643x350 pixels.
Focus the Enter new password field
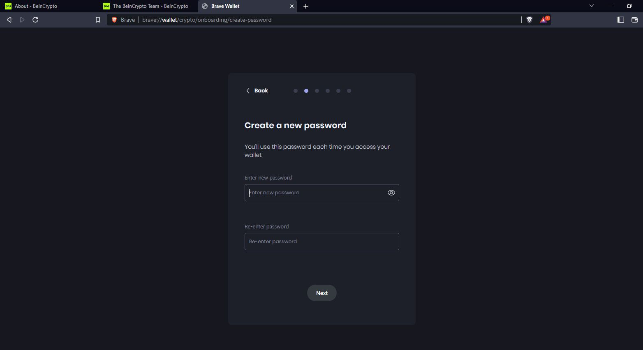[x=315, y=193]
